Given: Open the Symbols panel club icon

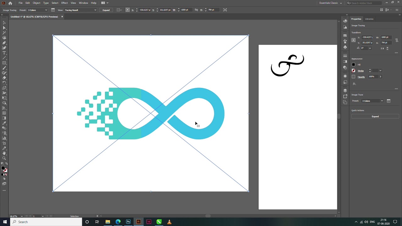Looking at the screenshot, I should click(x=345, y=47).
